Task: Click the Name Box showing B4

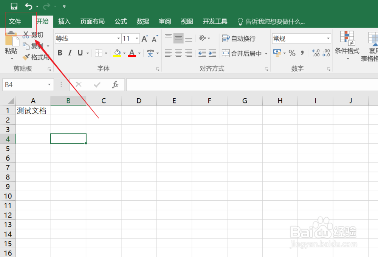Action: pos(28,85)
